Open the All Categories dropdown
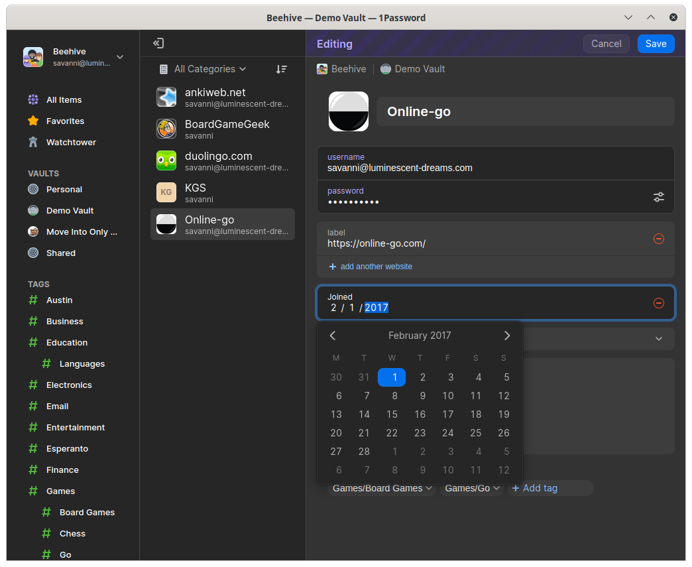Screen dimensions: 692x567 pyautogui.click(x=203, y=69)
